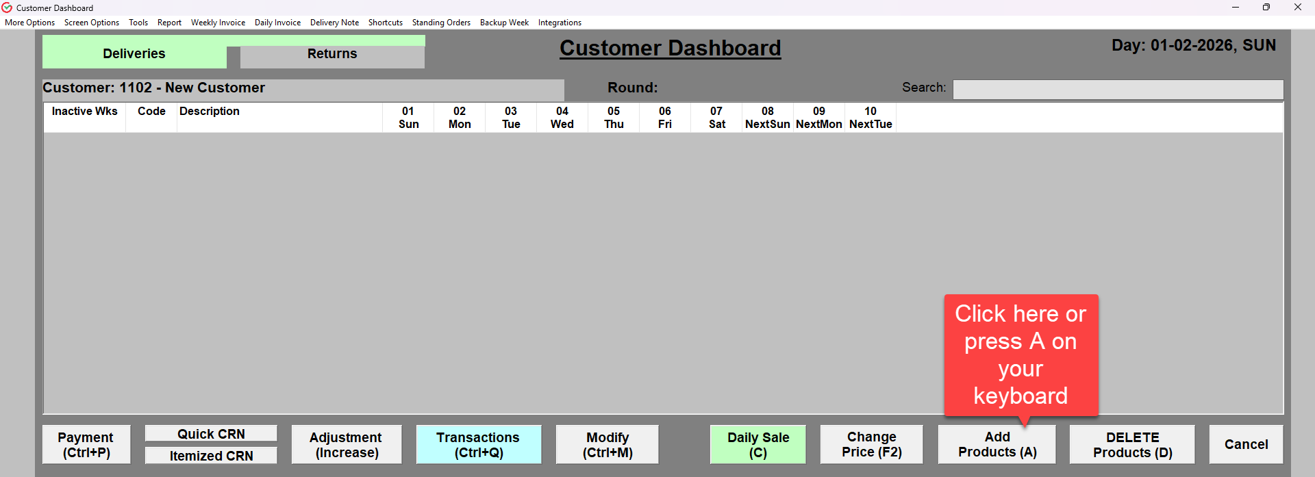
Task: Click the Customer Dashboard app icon in title bar
Action: 7,8
